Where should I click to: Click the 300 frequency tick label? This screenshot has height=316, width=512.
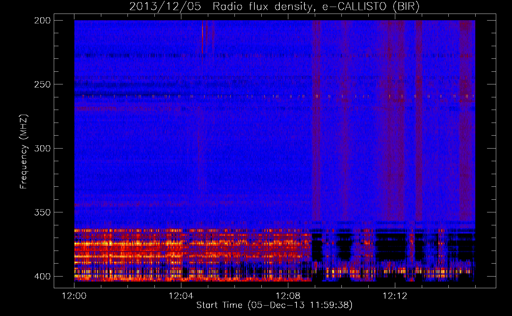click(42, 148)
